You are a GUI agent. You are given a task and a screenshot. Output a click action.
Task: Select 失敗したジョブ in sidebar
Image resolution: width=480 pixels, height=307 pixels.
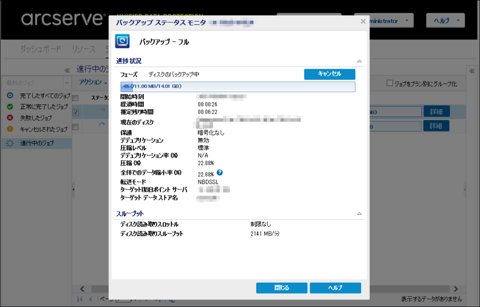pyautogui.click(x=36, y=118)
